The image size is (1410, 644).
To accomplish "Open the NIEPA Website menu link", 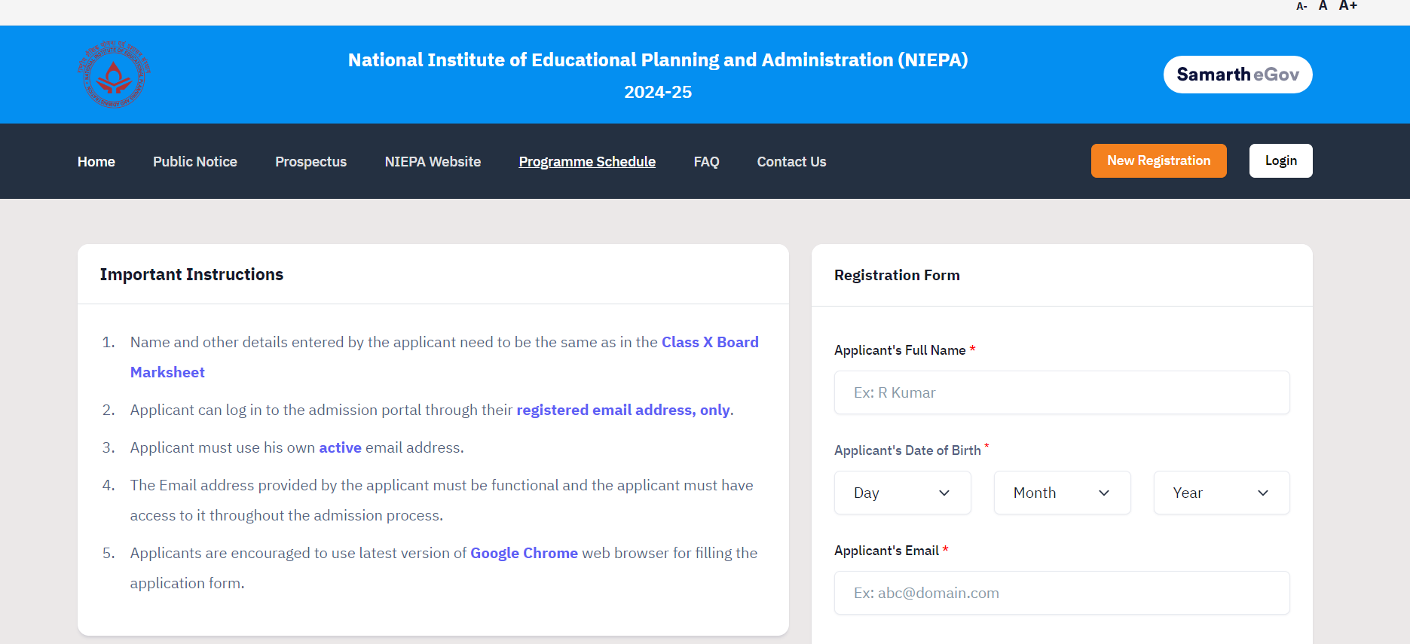I will point(432,161).
